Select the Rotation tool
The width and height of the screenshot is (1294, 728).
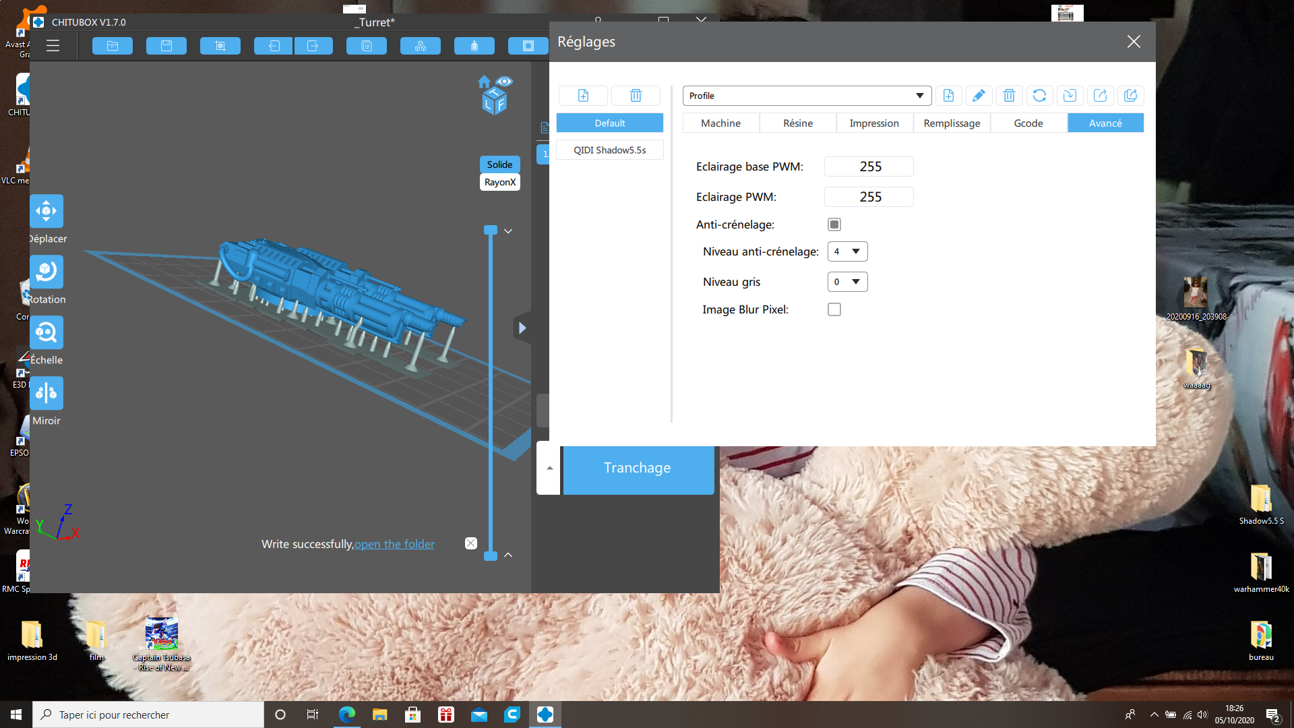(46, 272)
